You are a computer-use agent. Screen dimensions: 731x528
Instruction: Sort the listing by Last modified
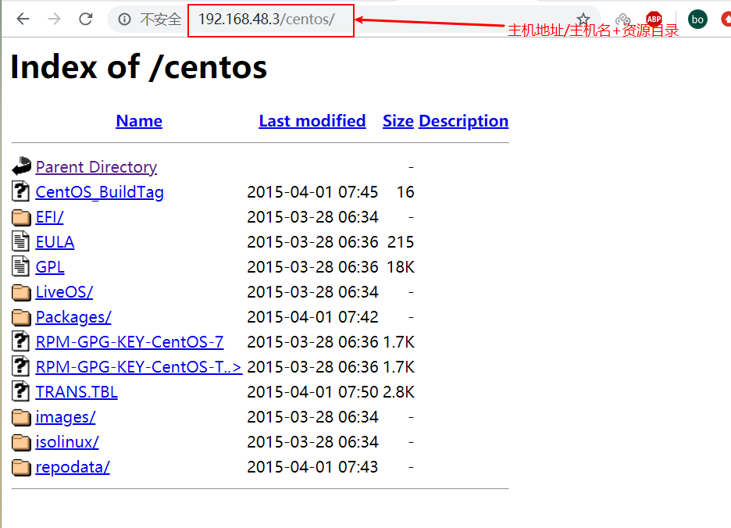coord(312,121)
